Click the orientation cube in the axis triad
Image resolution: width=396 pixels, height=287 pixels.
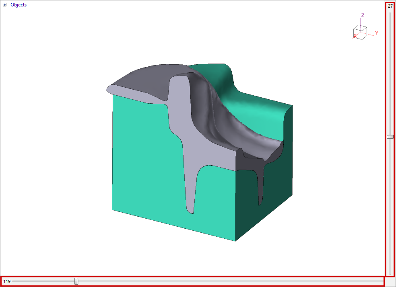[x=360, y=32]
